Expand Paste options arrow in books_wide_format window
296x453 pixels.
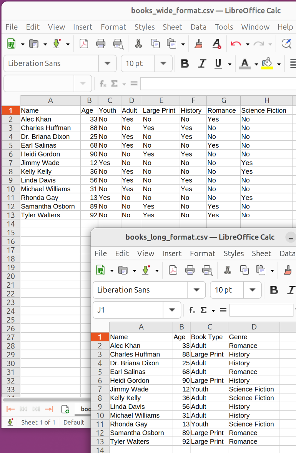(183, 44)
